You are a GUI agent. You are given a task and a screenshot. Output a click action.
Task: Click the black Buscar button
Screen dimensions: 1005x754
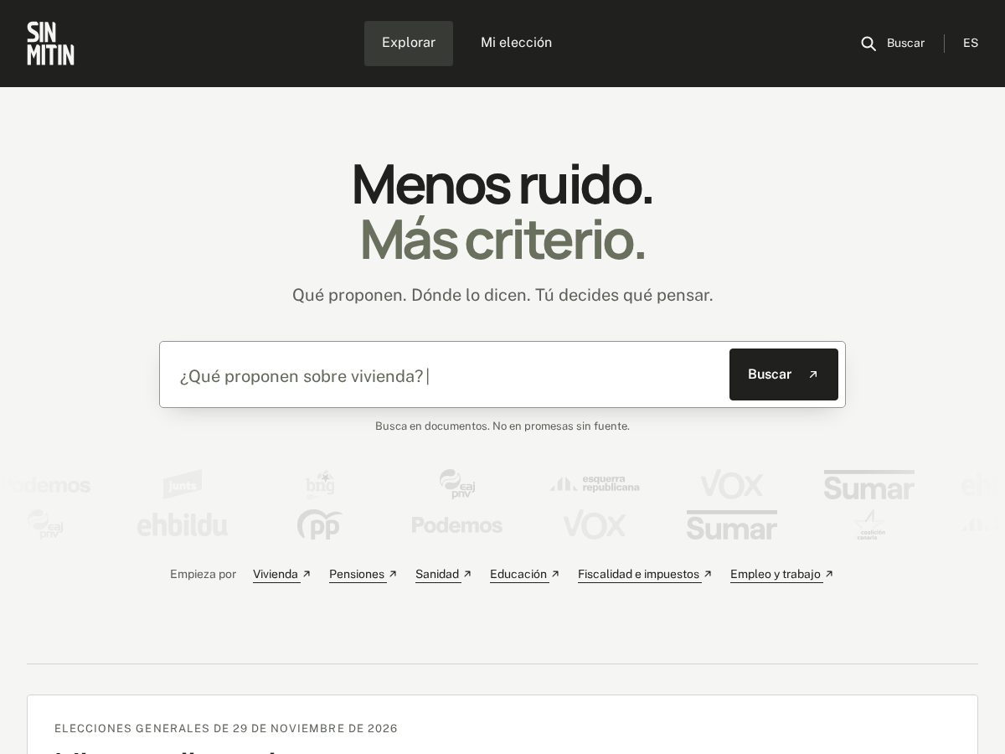(x=784, y=374)
